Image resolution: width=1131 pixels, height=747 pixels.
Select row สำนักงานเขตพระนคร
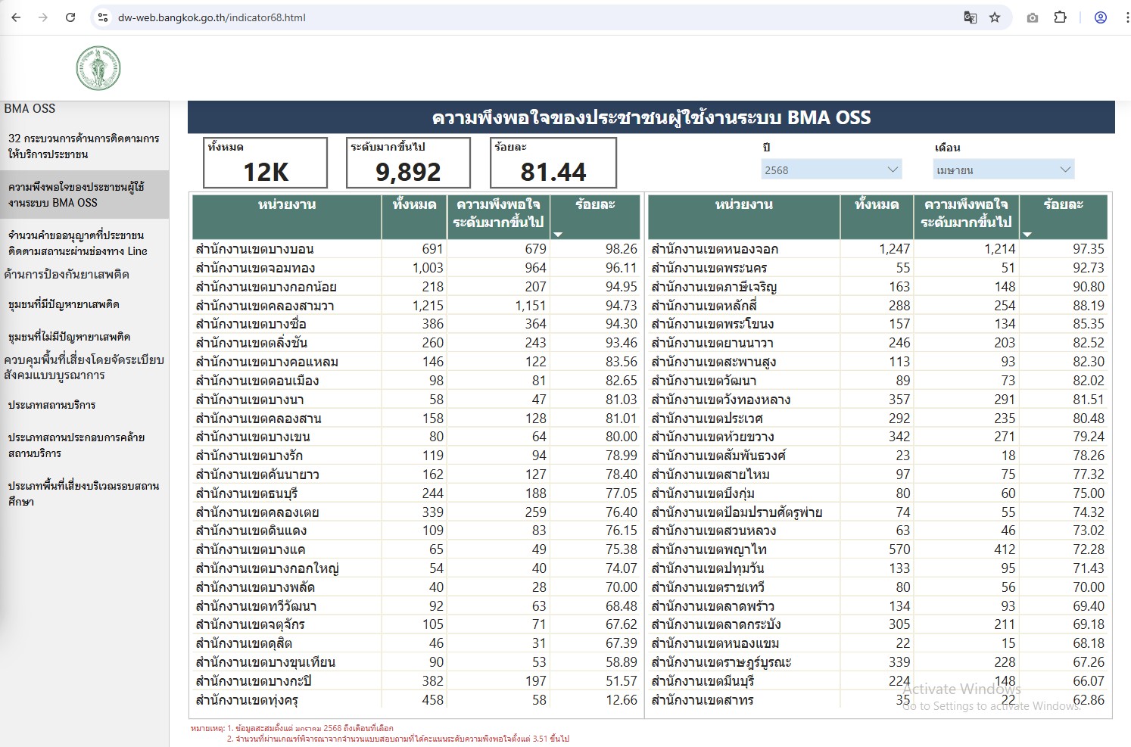tap(878, 268)
